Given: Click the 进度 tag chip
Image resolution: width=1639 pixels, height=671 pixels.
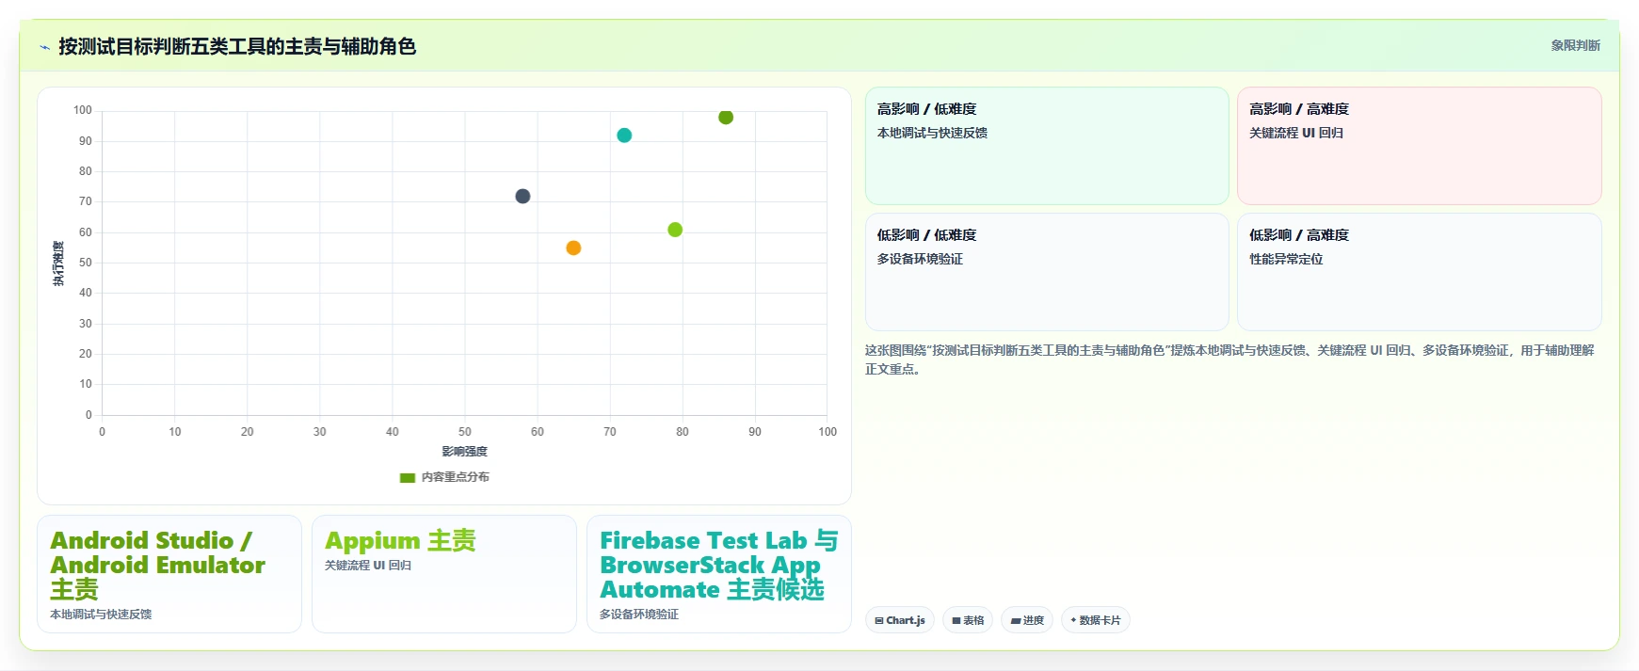Looking at the screenshot, I should [x=1027, y=620].
